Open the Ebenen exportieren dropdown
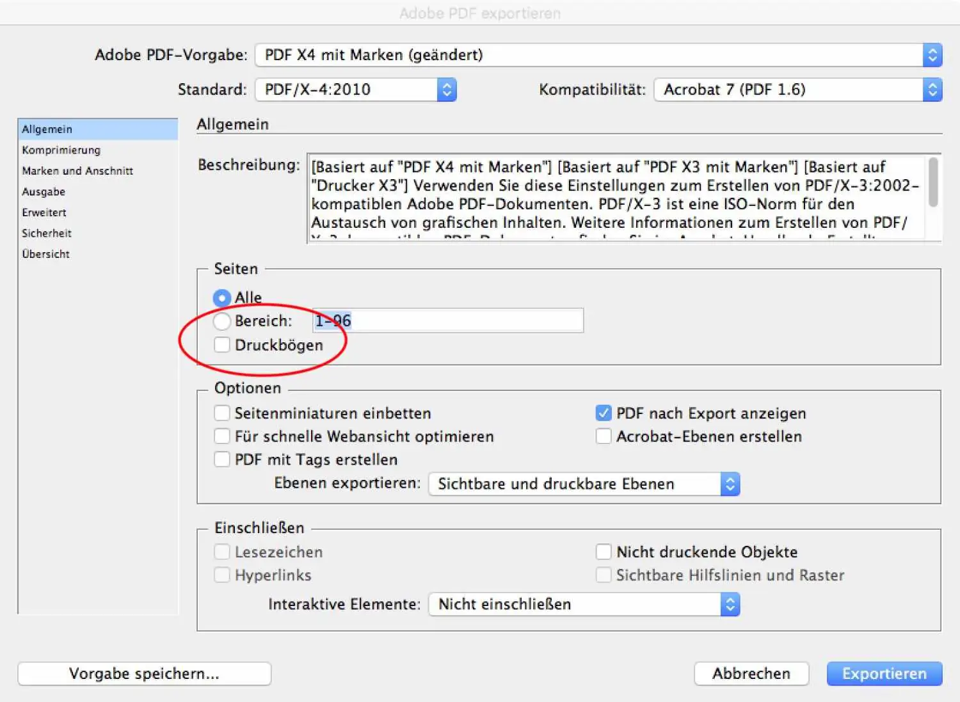Viewport: 960px width, 702px height. (x=584, y=484)
